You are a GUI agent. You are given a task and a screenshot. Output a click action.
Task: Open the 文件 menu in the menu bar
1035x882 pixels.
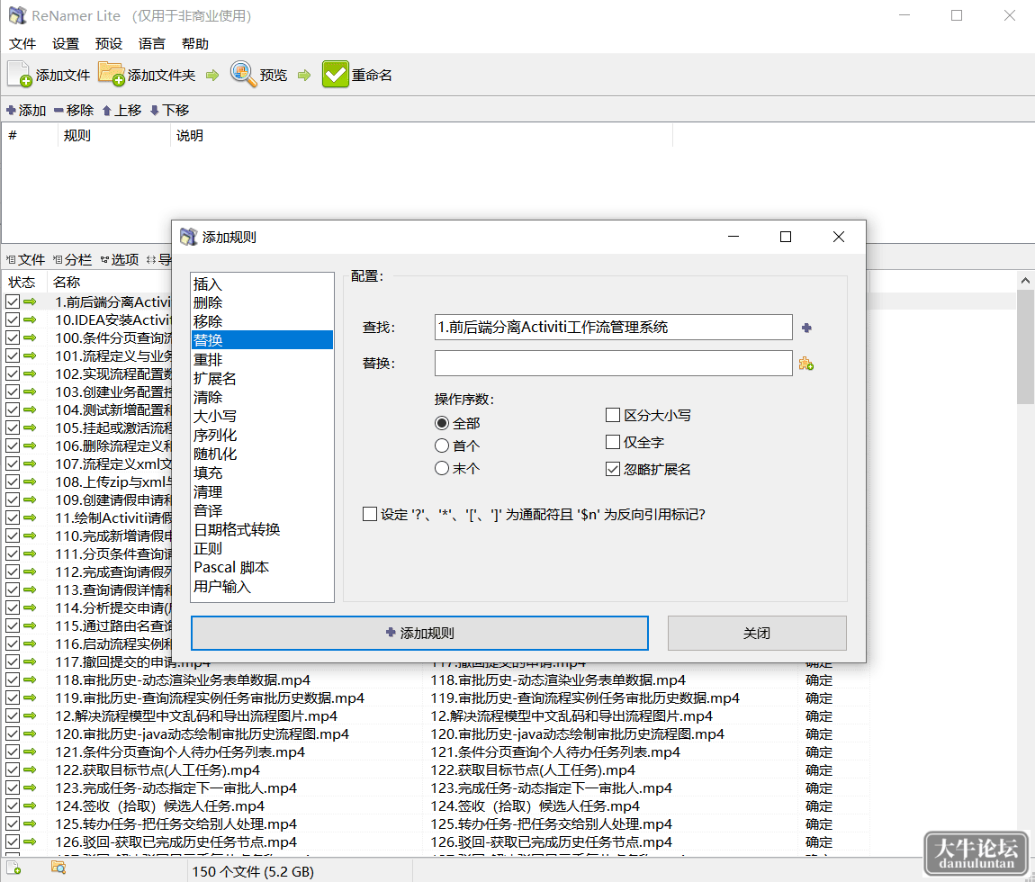tap(22, 43)
